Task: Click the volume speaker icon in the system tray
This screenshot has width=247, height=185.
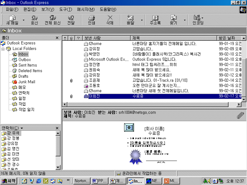Action: pyautogui.click(x=209, y=181)
